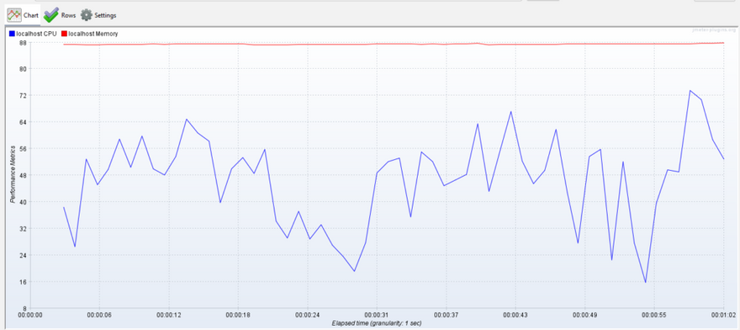
Task: Click the Elapsed time axis caption
Action: pos(376,323)
